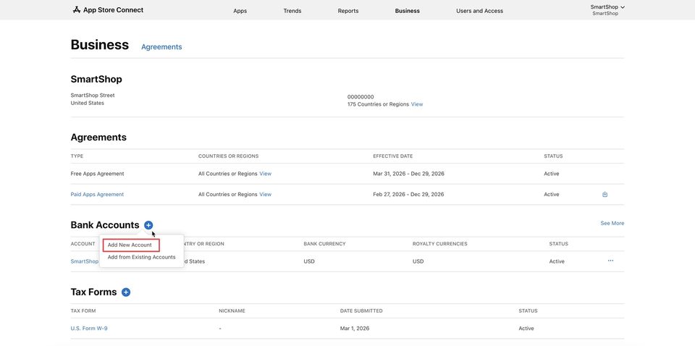This screenshot has width=695, height=346.
Task: Click See More beside Bank Accounts
Action: coord(612,223)
